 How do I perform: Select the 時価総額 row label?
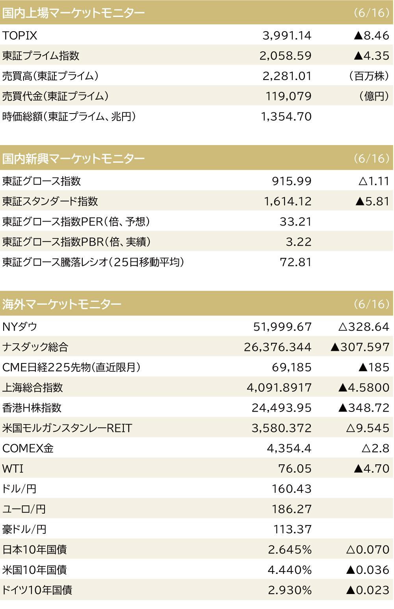coord(69,116)
